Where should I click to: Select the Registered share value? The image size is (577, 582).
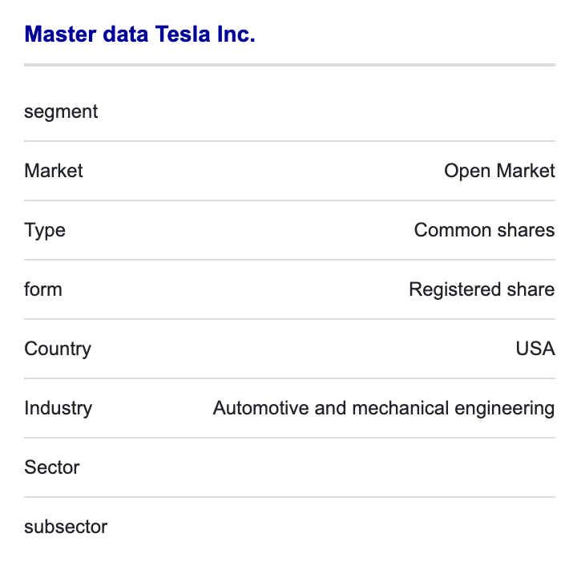click(482, 289)
